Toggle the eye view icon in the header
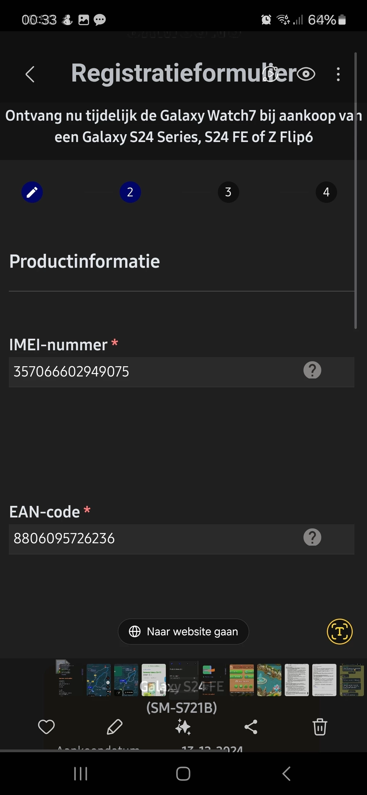This screenshot has width=367, height=795. [306, 74]
